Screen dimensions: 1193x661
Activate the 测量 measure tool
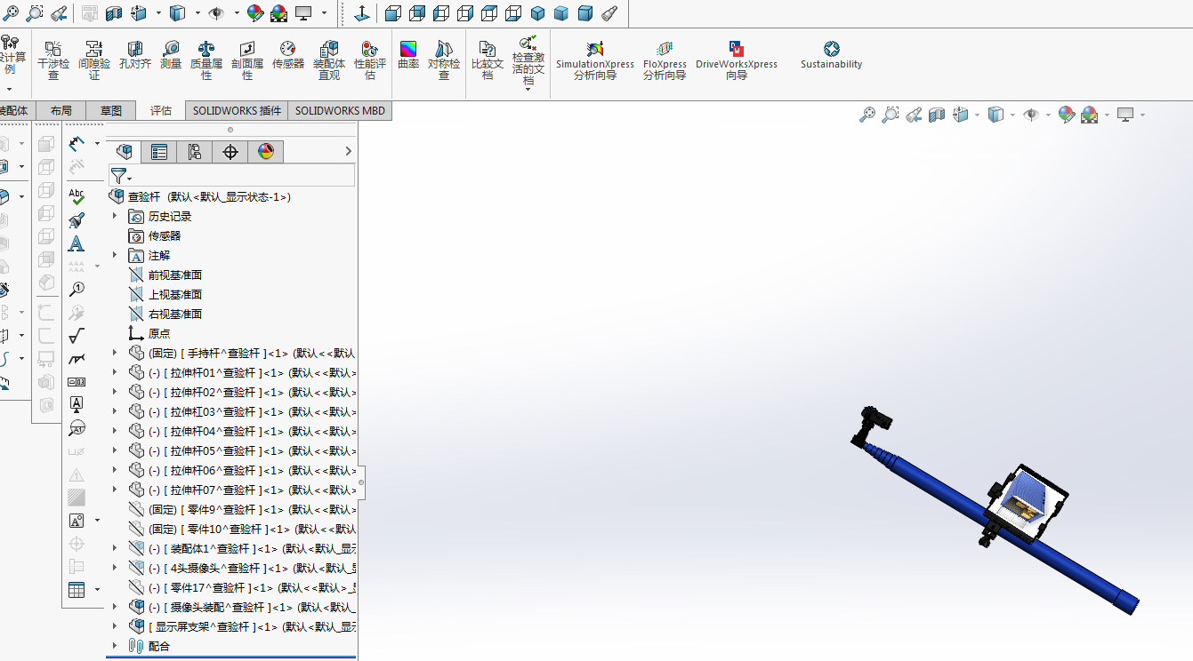171,55
